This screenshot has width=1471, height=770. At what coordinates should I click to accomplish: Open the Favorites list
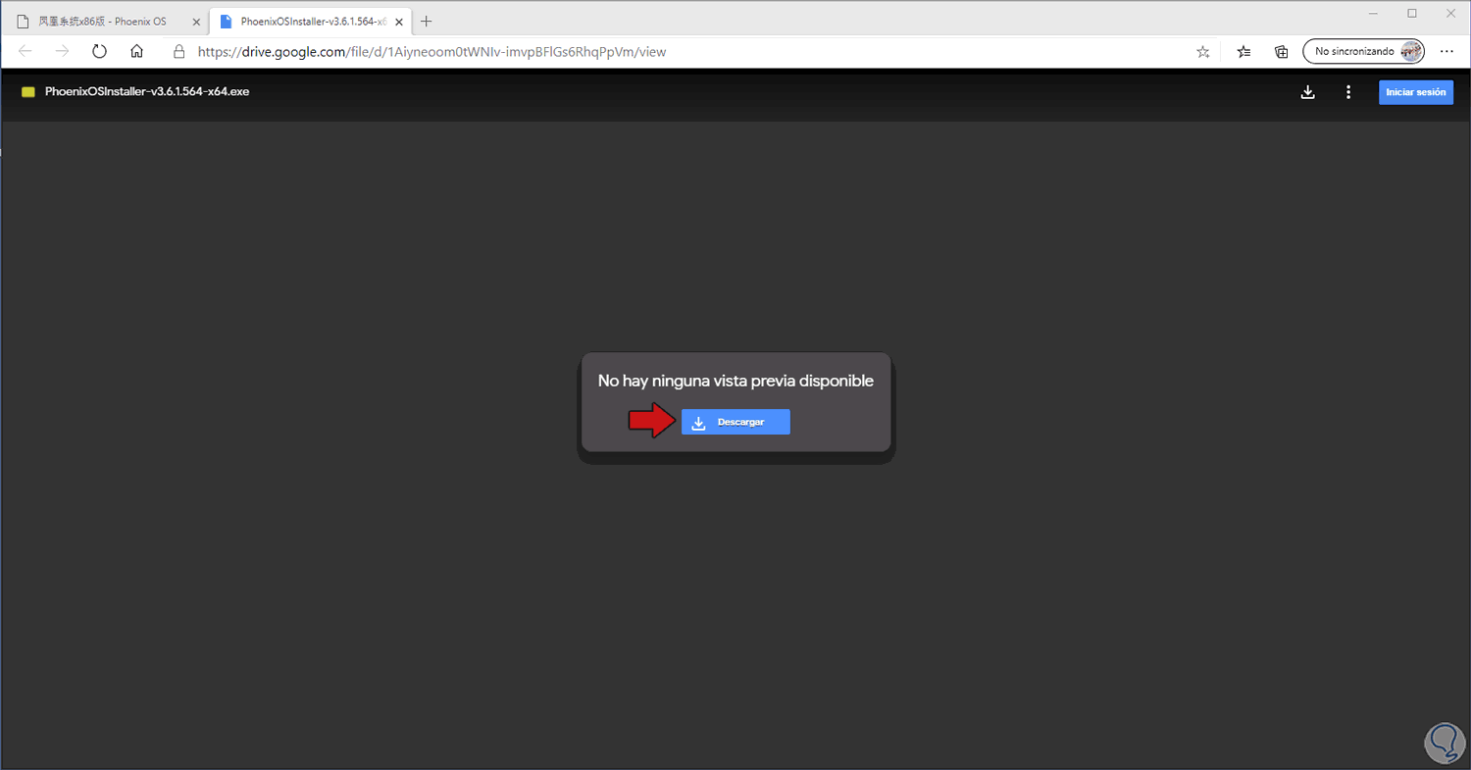coord(1244,52)
